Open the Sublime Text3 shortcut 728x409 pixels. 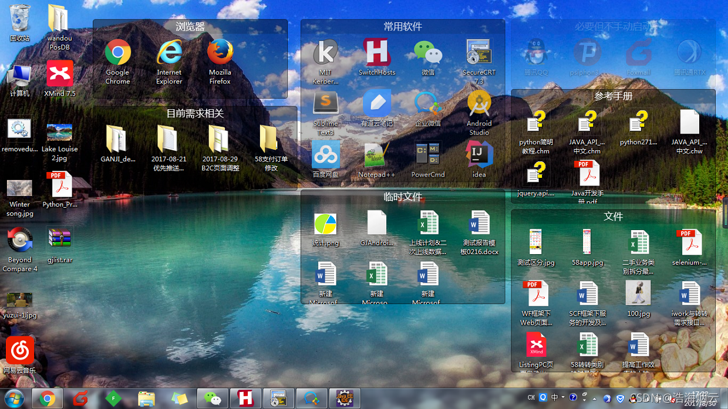pos(325,103)
